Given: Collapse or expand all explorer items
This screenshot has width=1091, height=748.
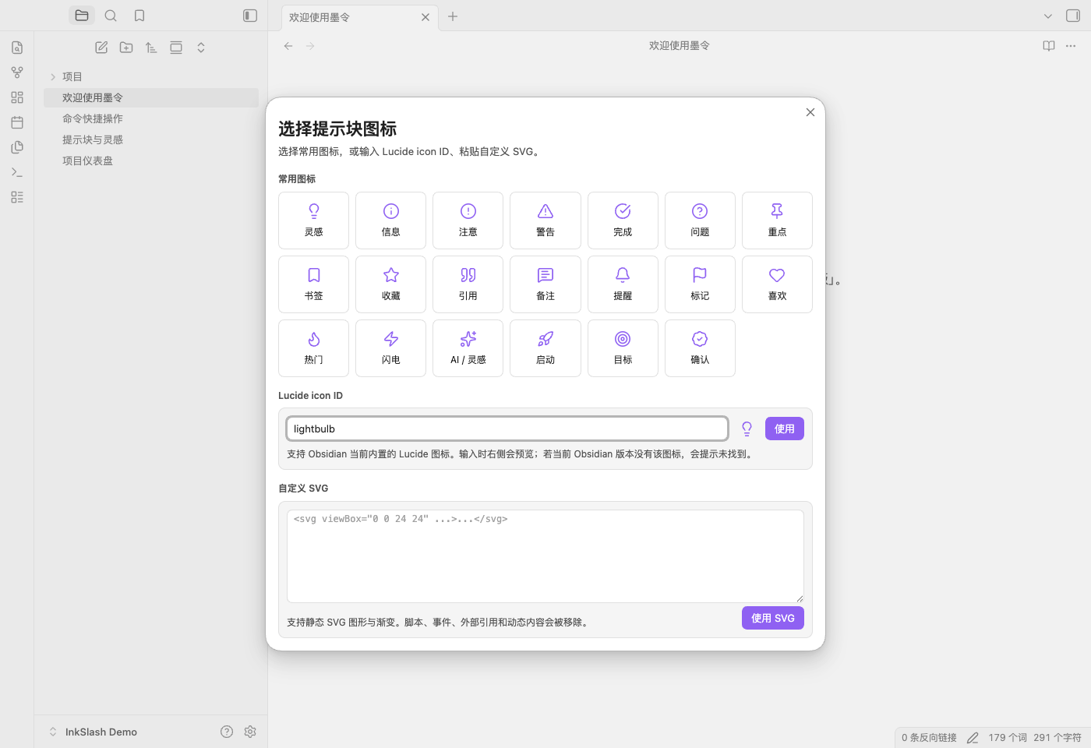Looking at the screenshot, I should [x=201, y=48].
